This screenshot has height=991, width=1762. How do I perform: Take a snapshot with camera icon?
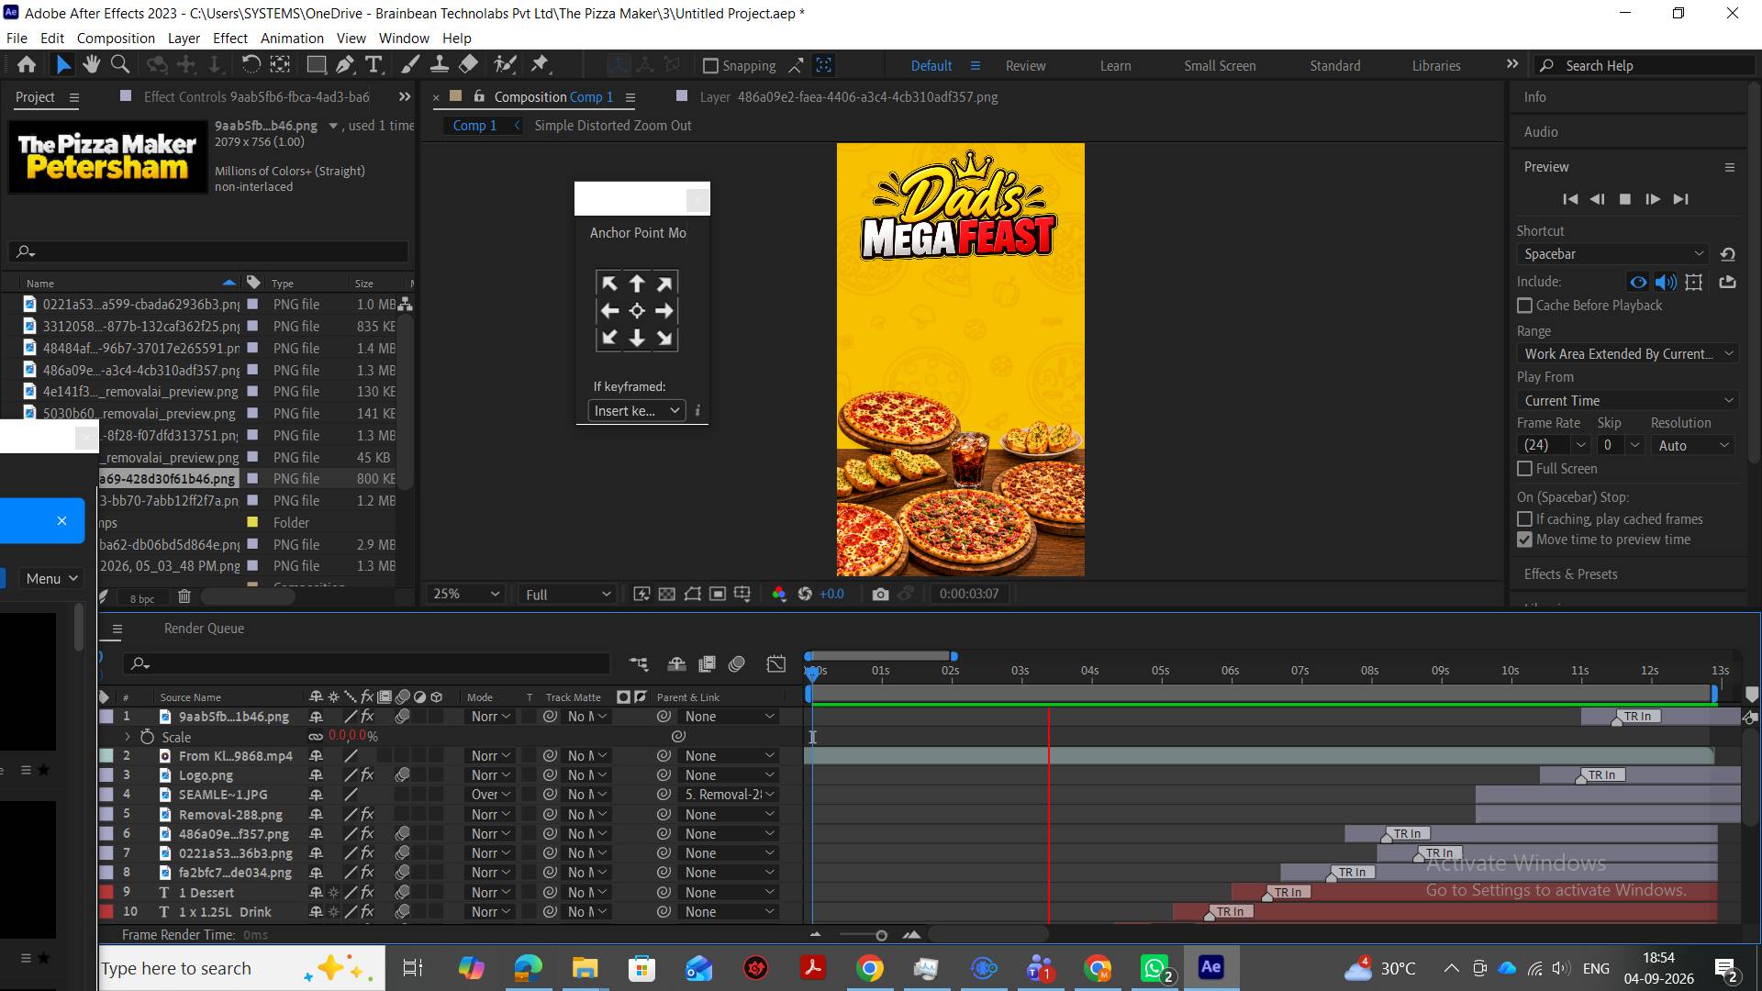(880, 594)
